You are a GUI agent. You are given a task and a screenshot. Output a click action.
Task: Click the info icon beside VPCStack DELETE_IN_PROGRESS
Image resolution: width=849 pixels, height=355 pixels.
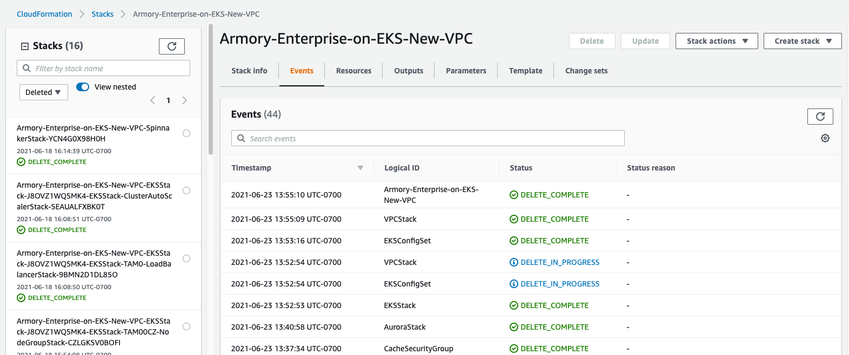[514, 262]
